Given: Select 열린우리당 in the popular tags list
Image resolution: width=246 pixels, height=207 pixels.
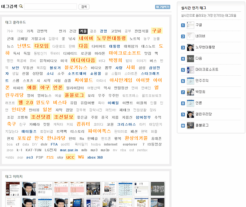Looking at the screenshot, I should (204, 114).
